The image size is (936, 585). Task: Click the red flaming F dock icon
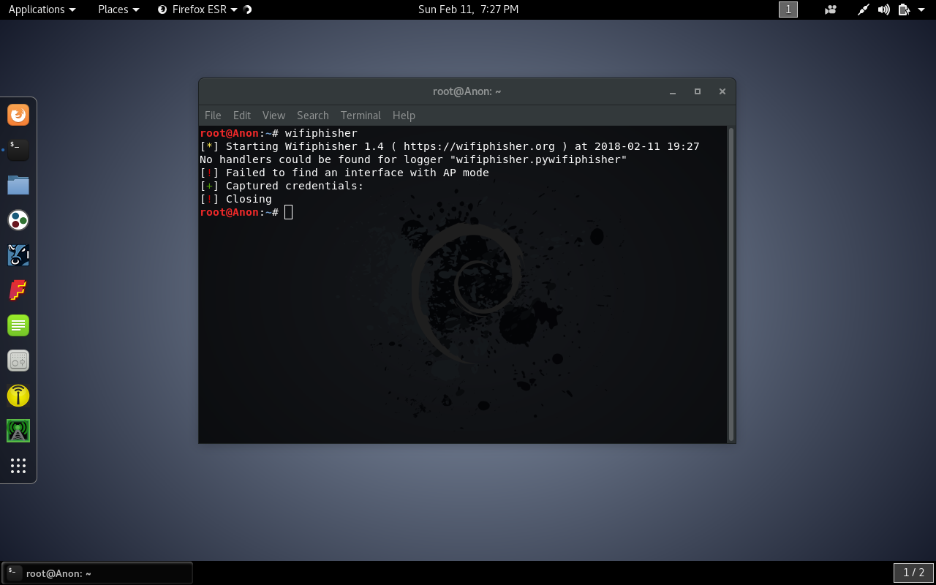pyautogui.click(x=18, y=290)
